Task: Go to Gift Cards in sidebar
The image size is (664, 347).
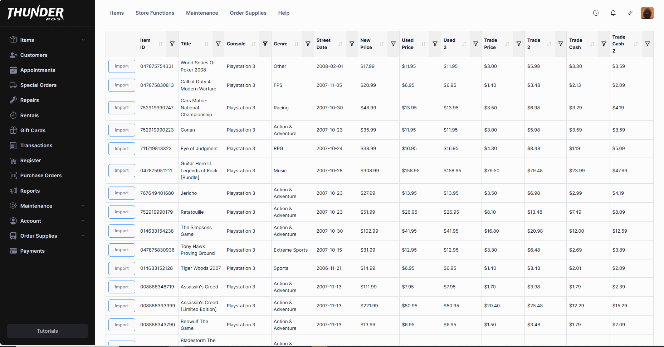Action: [33, 130]
